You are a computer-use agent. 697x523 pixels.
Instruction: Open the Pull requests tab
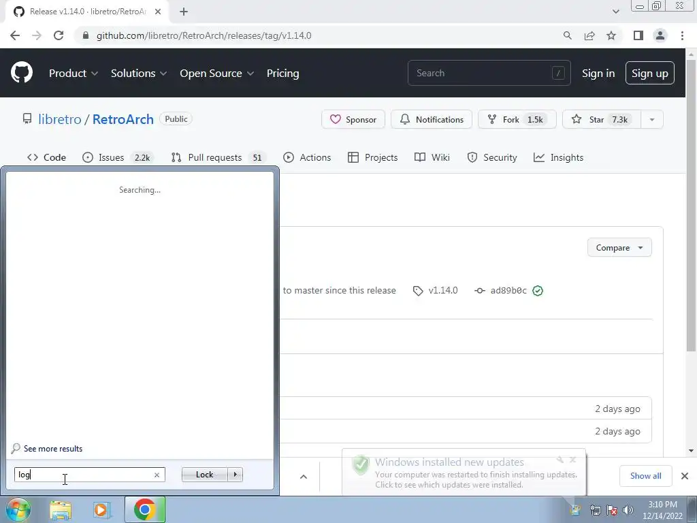point(218,157)
